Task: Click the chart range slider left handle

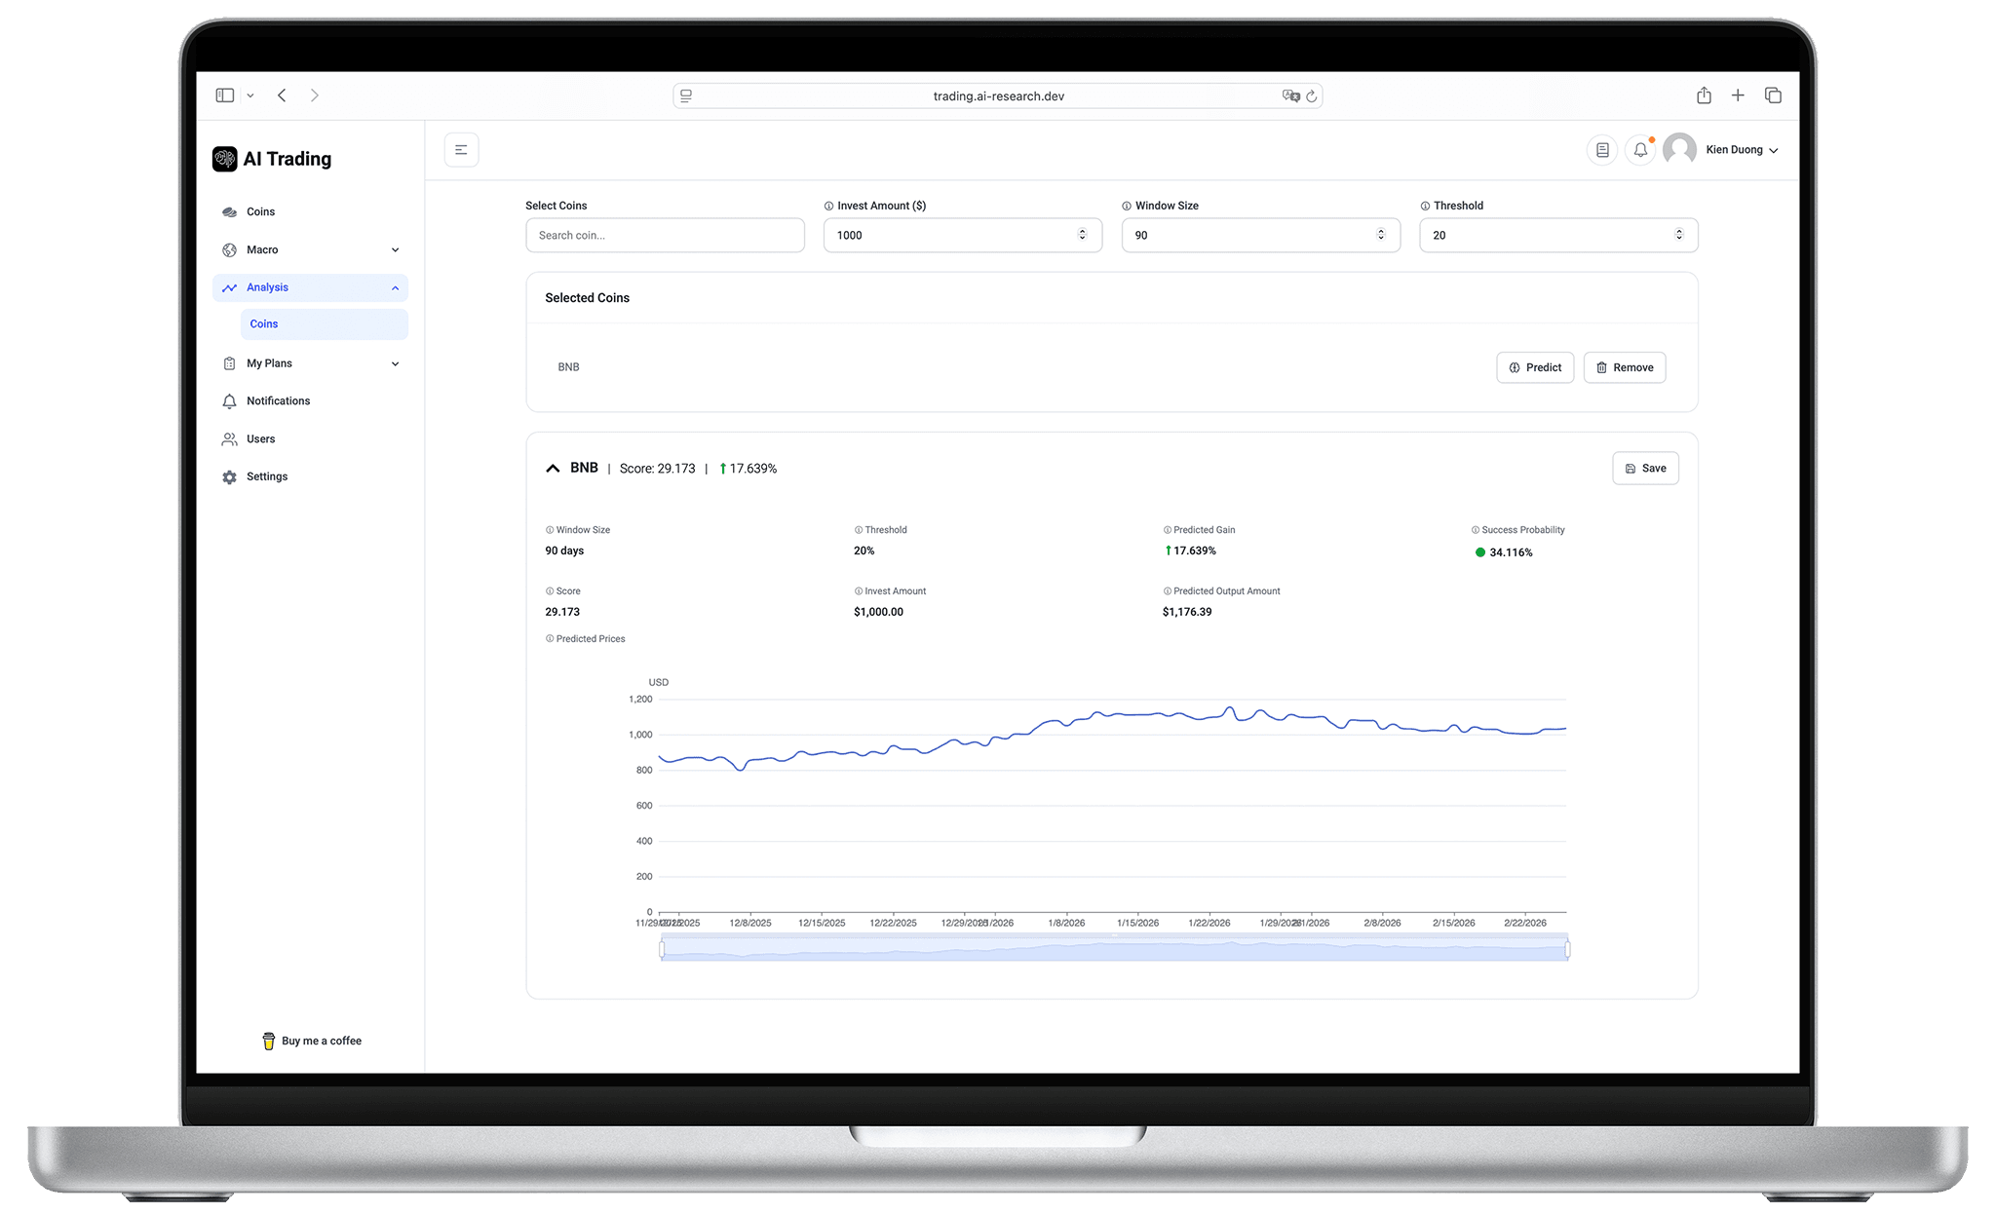Action: [x=662, y=948]
